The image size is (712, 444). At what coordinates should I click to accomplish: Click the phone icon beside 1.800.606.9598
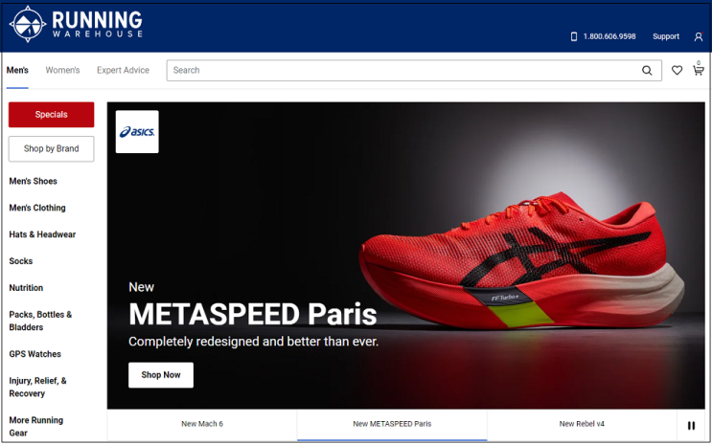pyautogui.click(x=573, y=36)
